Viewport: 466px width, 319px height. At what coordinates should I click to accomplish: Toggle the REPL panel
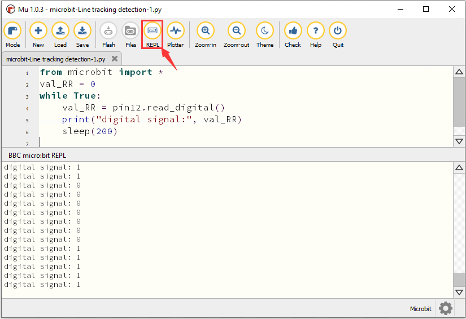tap(153, 35)
